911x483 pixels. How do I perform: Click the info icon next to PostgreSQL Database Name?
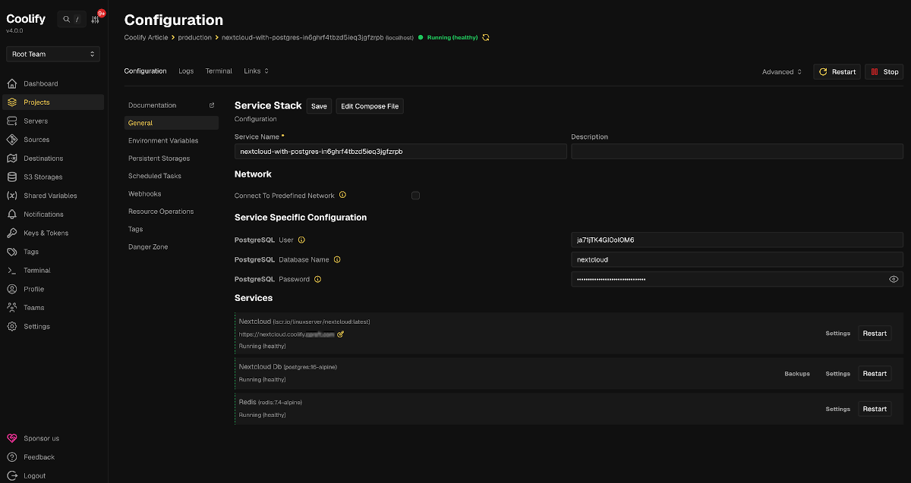pyautogui.click(x=337, y=259)
